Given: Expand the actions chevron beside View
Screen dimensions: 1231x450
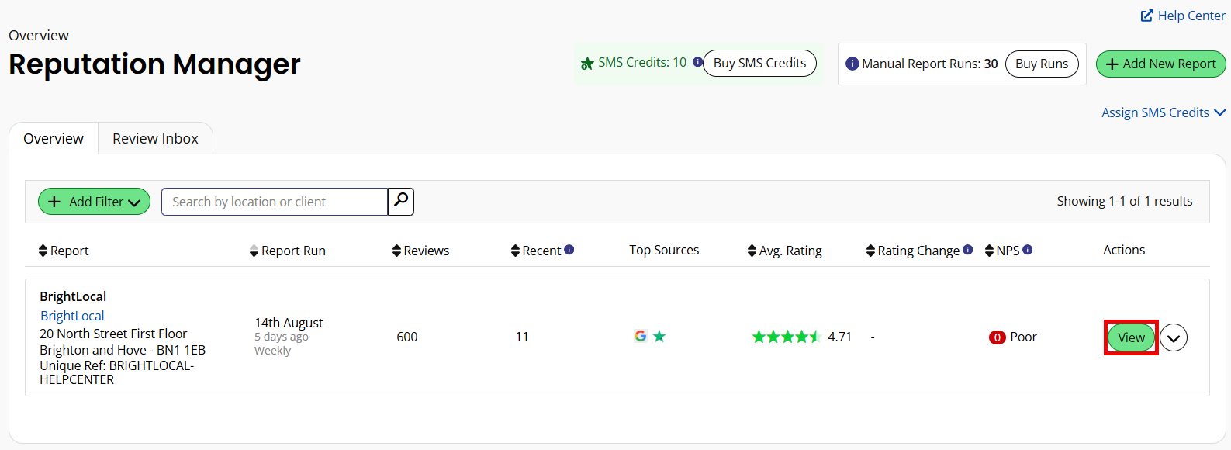Looking at the screenshot, I should 1174,337.
